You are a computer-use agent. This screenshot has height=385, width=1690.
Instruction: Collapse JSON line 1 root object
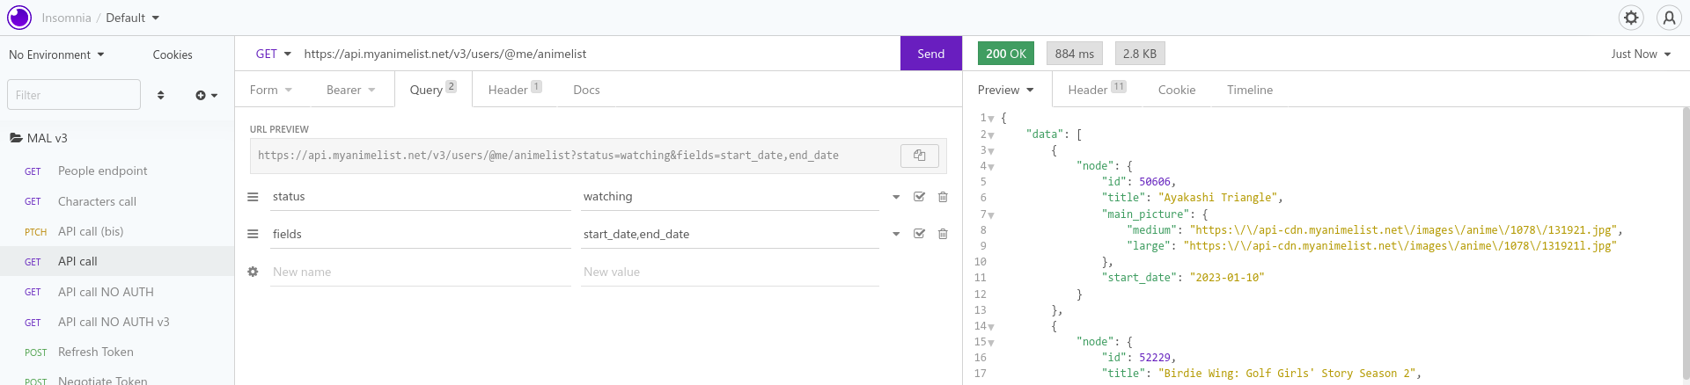pos(991,119)
